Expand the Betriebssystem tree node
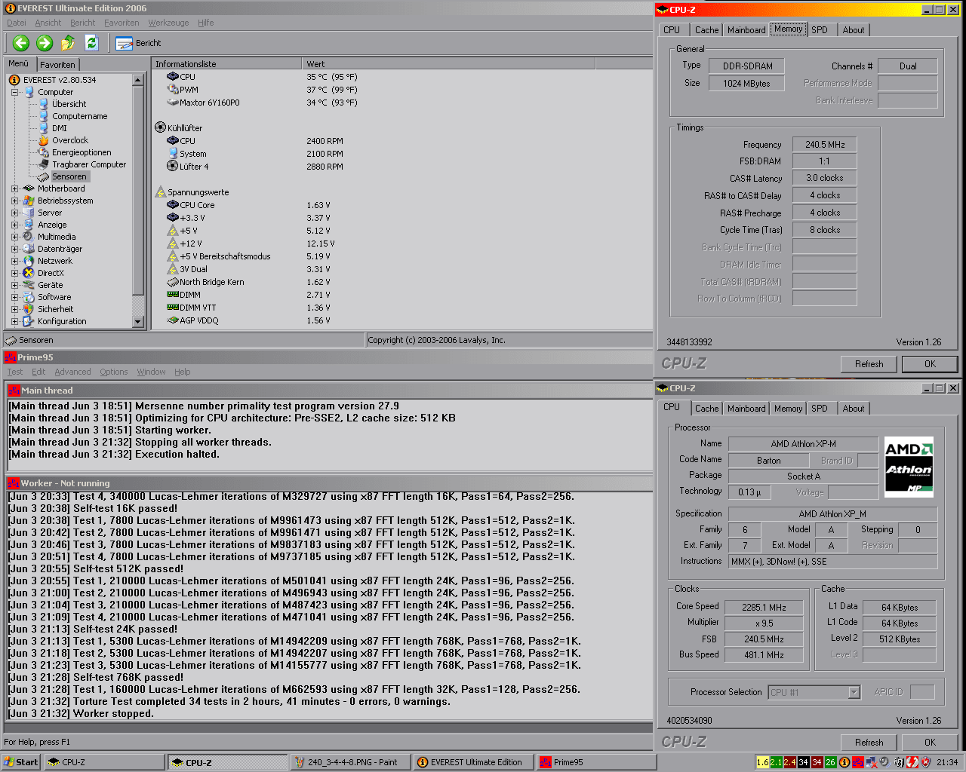This screenshot has width=966, height=772. 14,201
